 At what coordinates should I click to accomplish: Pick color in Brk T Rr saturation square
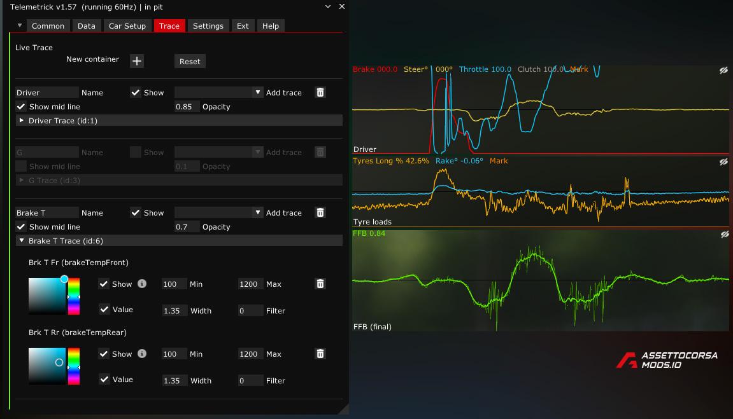click(47, 366)
